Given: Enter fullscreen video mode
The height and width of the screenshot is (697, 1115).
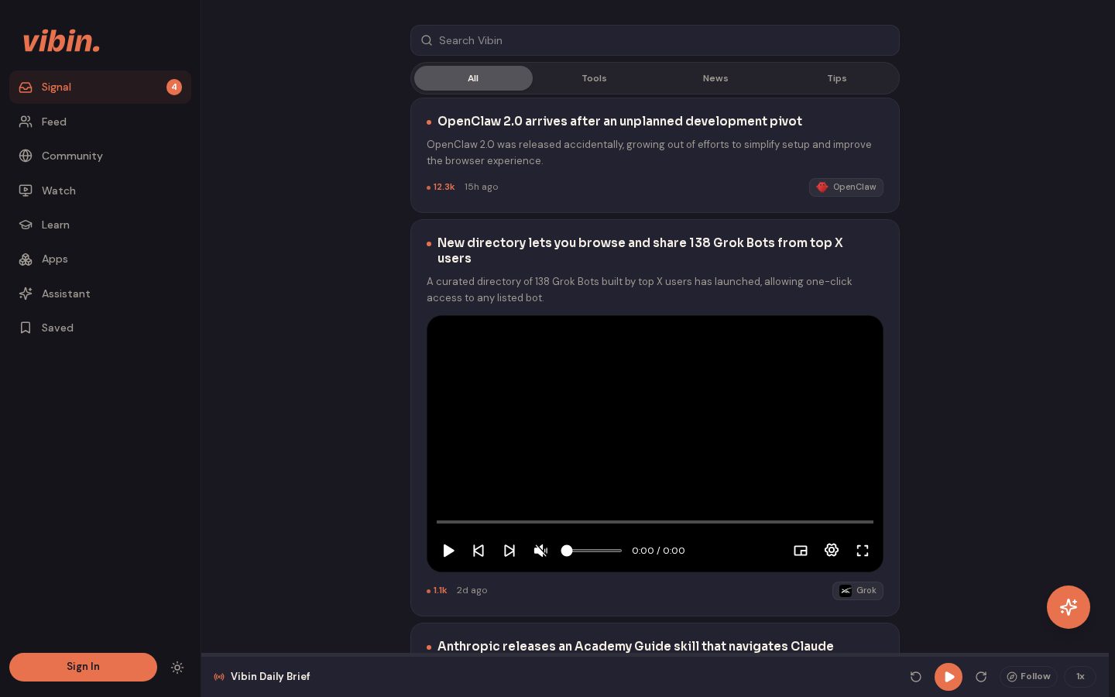Looking at the screenshot, I should tap(863, 551).
